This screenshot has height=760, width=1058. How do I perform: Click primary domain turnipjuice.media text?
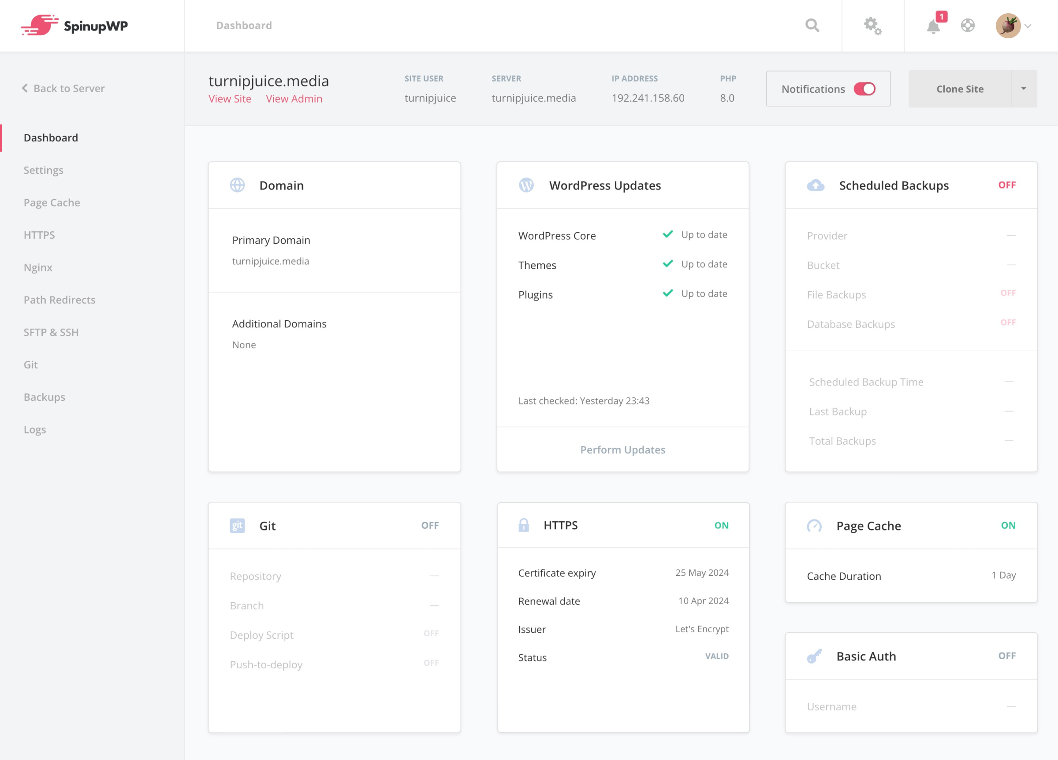271,261
